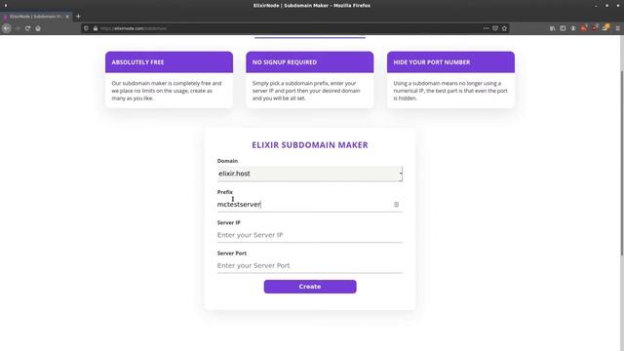Open the Firefox Library icon
The height and width of the screenshot is (351, 624).
click(x=553, y=28)
